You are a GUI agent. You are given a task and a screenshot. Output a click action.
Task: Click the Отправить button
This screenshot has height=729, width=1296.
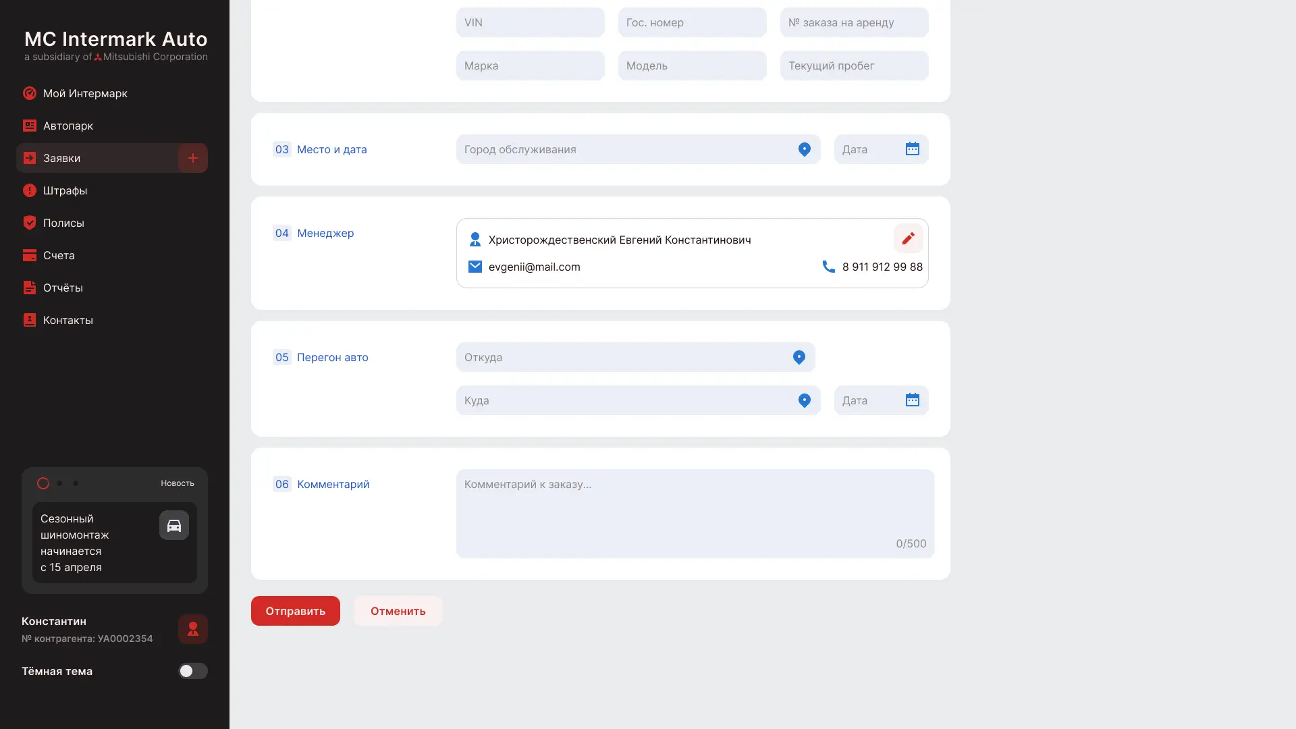[x=296, y=611]
